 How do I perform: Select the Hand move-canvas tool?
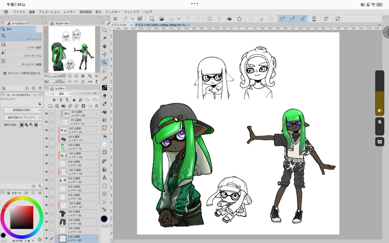(104, 46)
